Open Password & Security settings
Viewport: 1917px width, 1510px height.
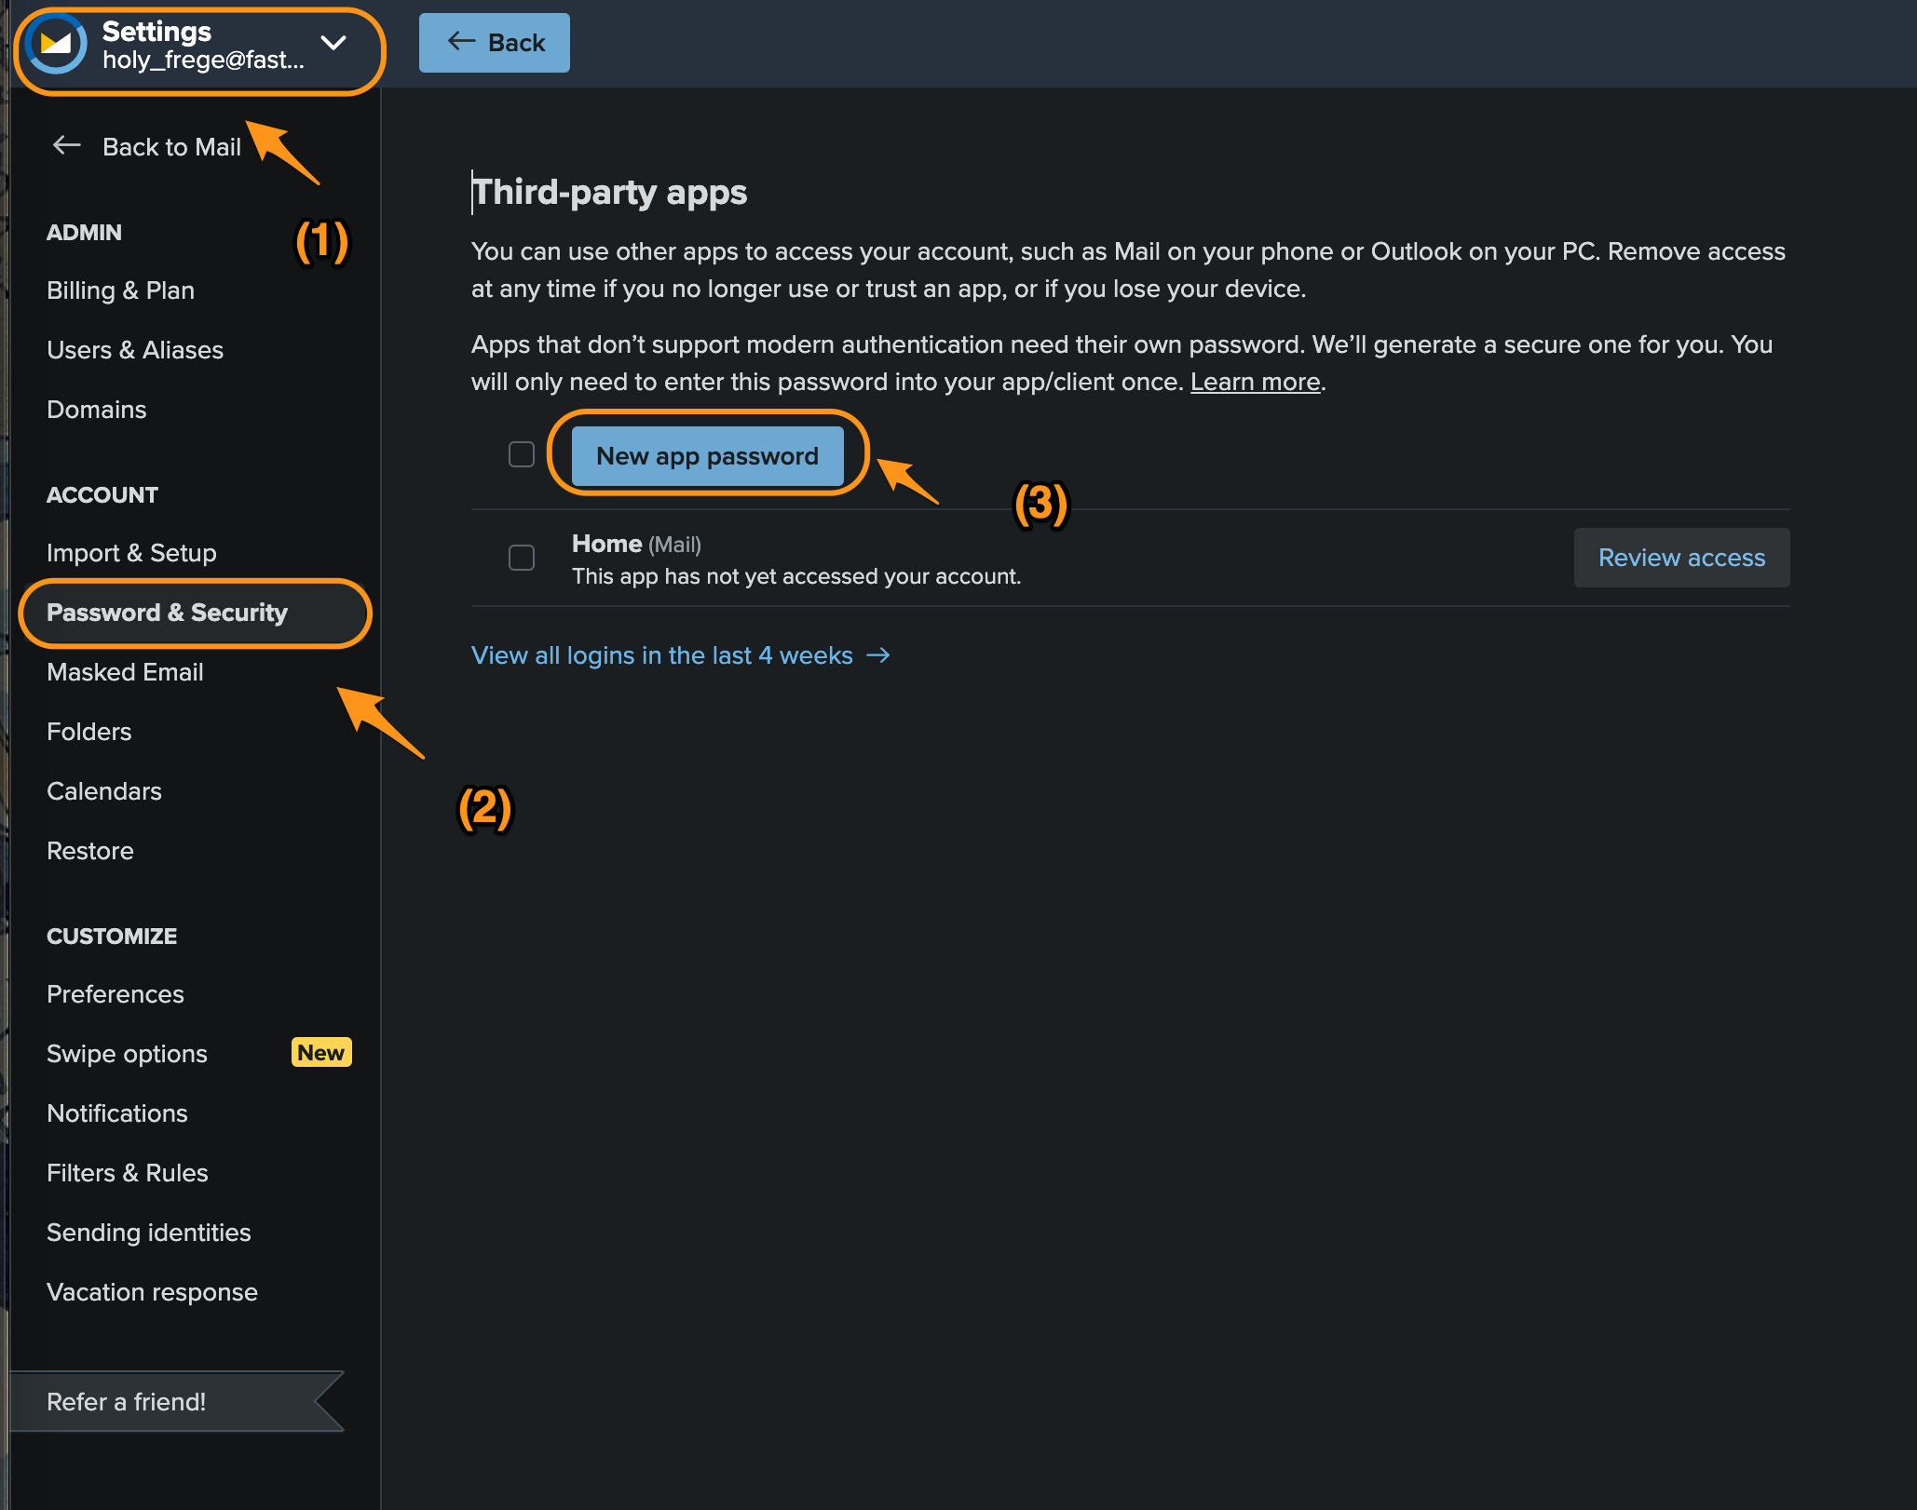point(166,613)
